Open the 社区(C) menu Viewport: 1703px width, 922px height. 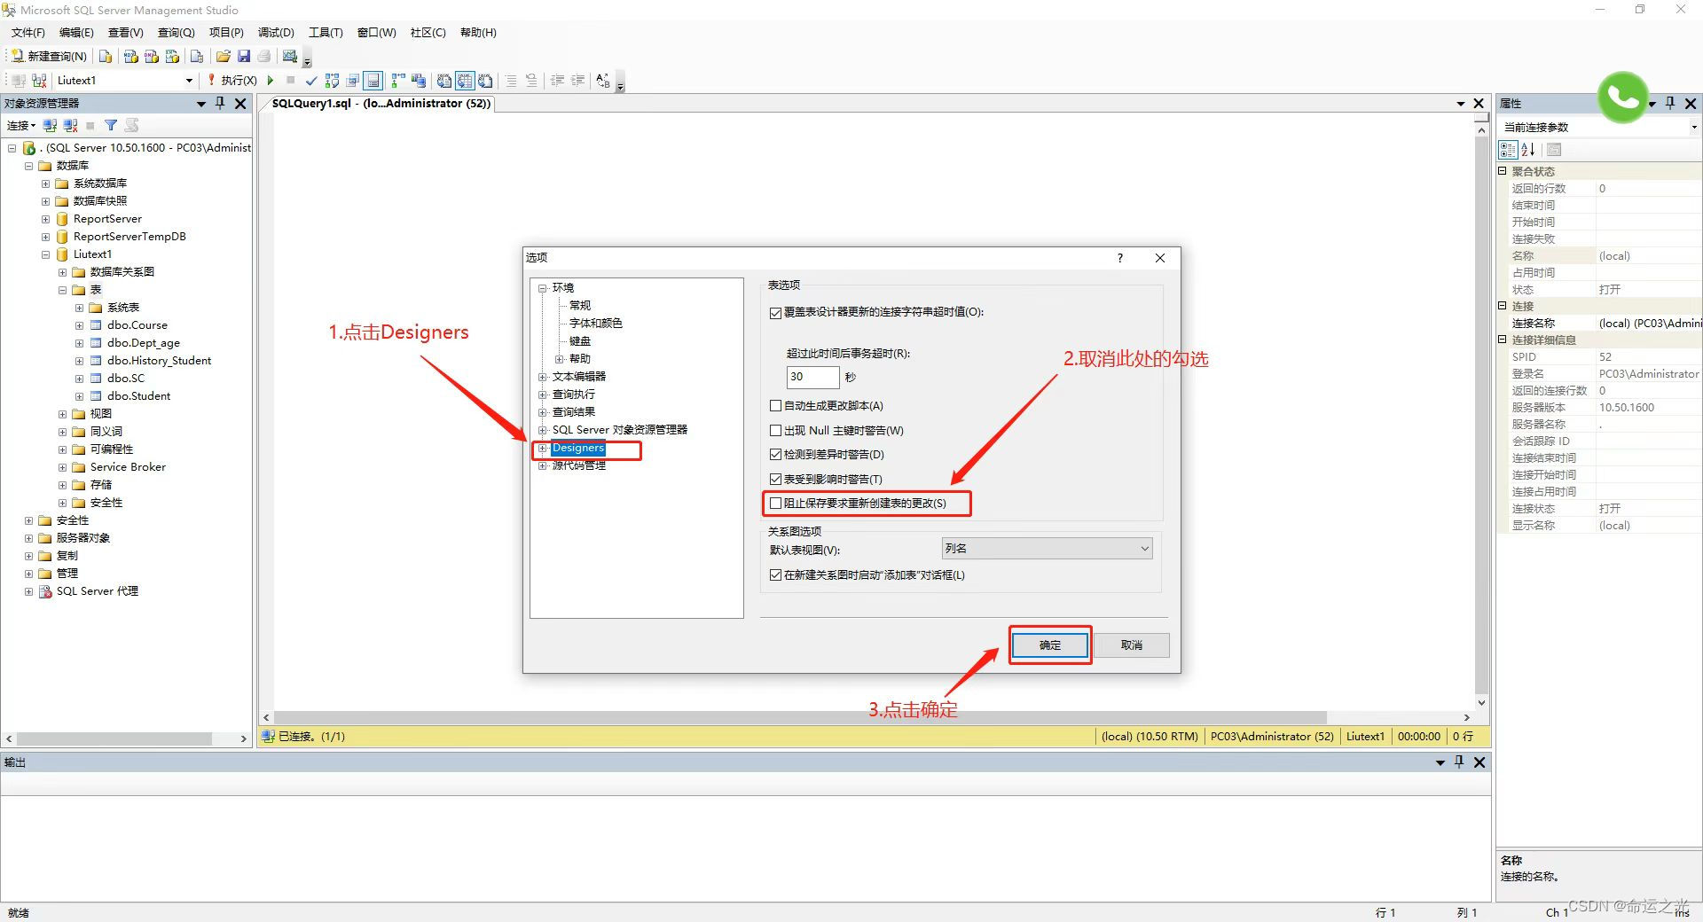(x=428, y=33)
